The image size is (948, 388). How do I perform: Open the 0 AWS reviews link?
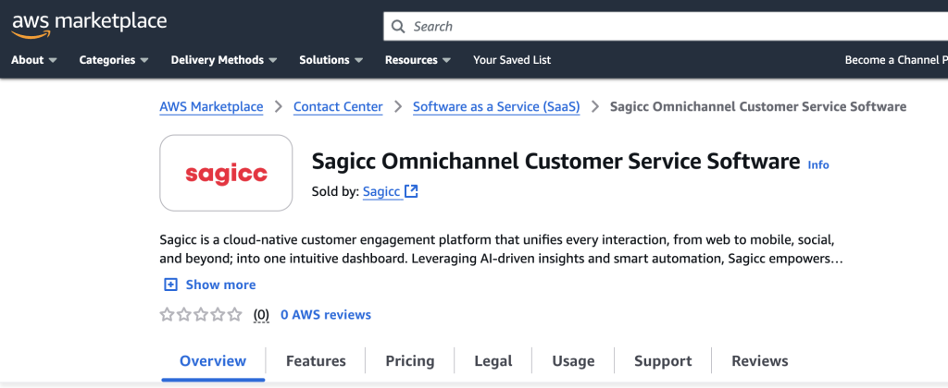(326, 315)
